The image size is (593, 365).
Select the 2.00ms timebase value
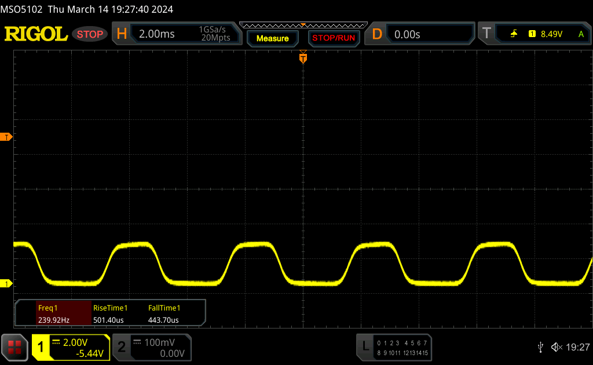tap(156, 34)
